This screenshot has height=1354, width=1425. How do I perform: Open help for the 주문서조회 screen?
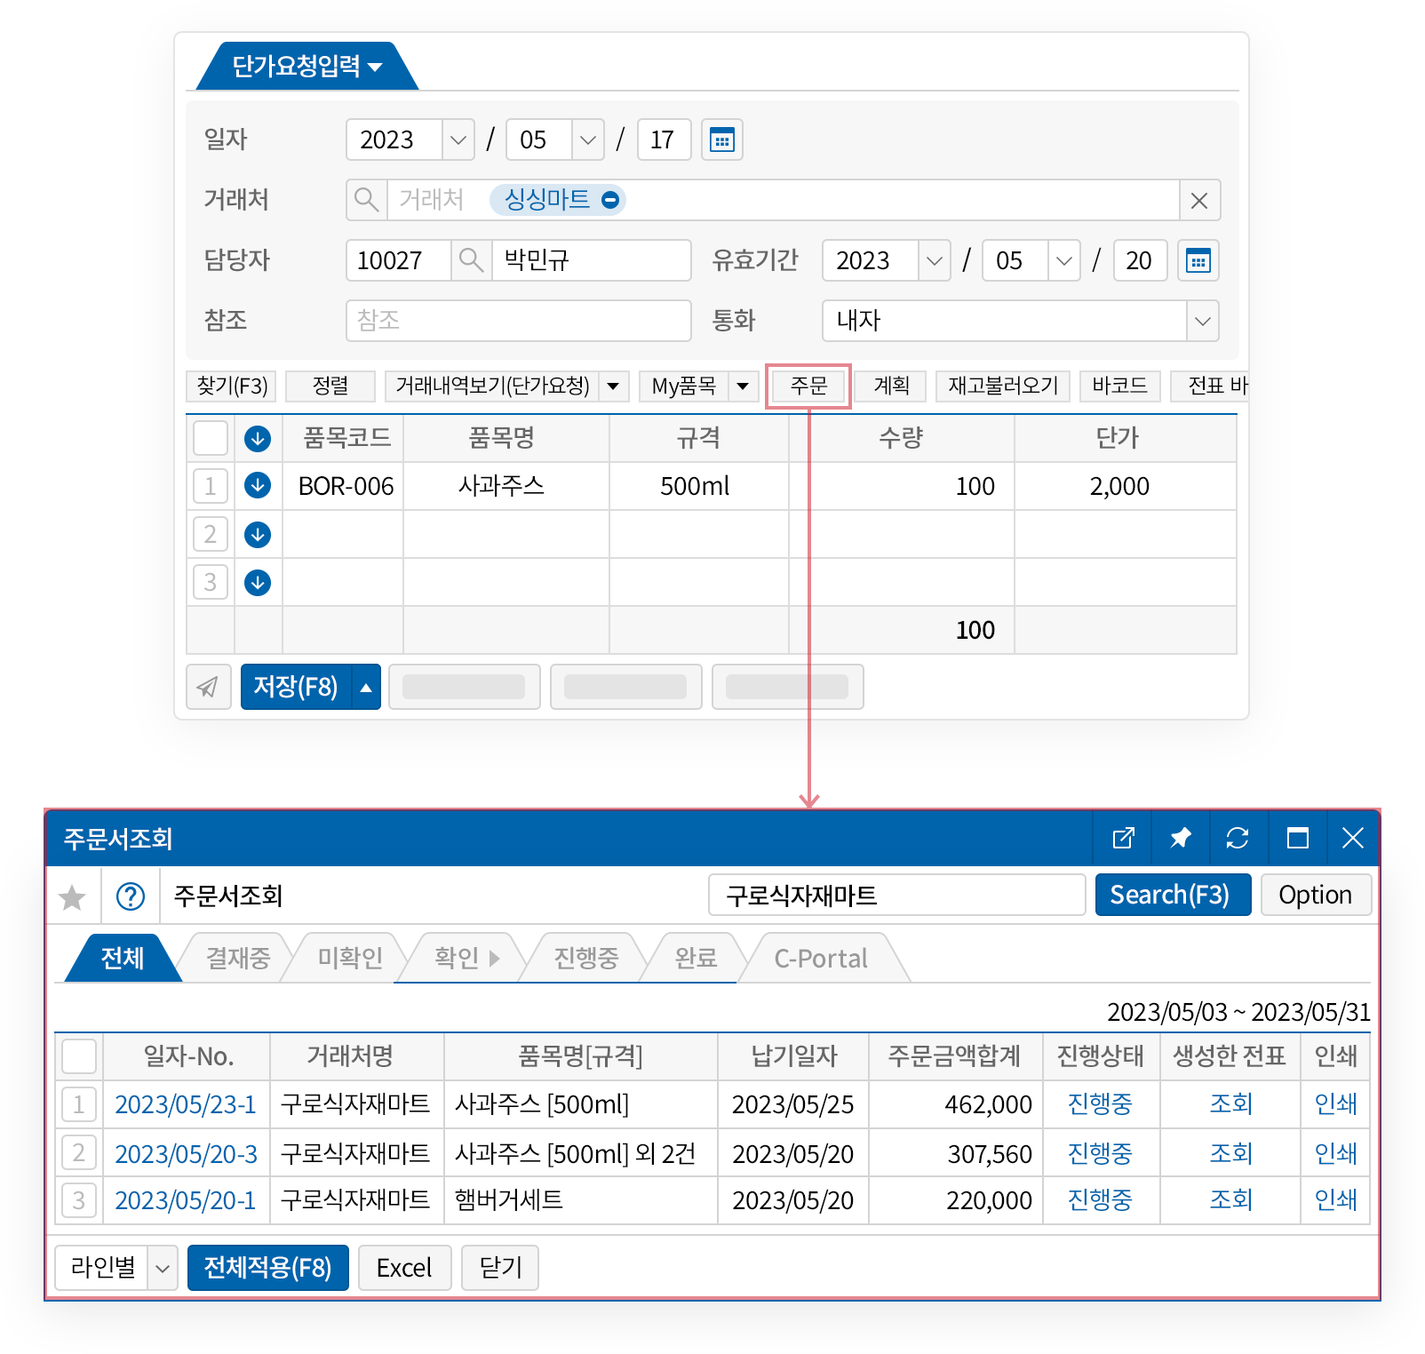tap(131, 896)
